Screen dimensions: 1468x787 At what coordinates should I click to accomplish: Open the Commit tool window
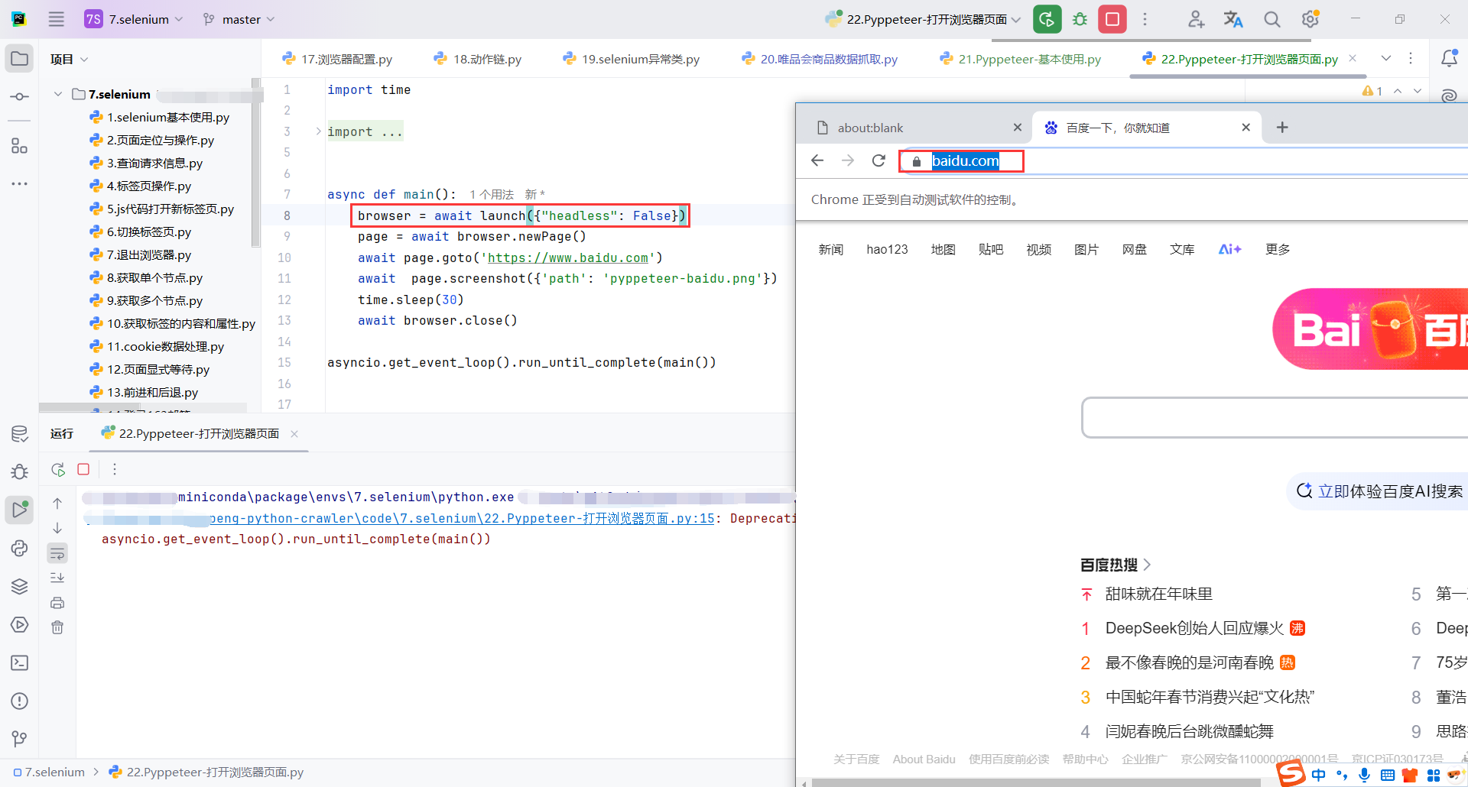click(x=20, y=97)
